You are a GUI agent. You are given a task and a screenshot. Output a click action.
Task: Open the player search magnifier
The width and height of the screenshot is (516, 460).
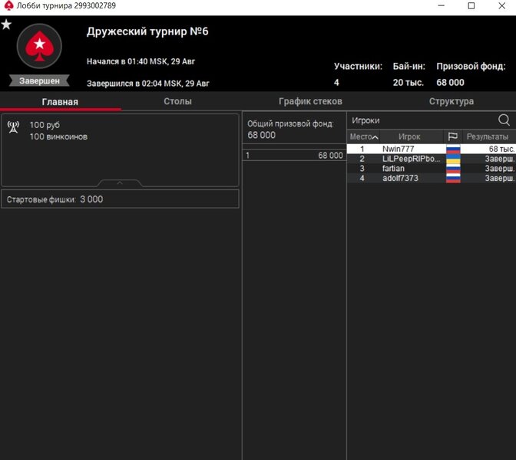504,120
